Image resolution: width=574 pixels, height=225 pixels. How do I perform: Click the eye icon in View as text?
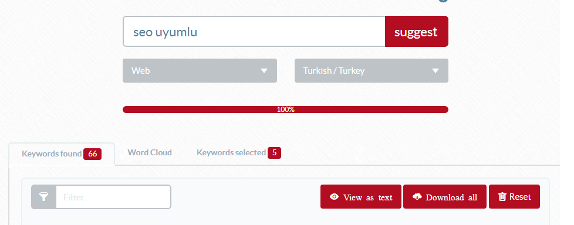tap(334, 197)
